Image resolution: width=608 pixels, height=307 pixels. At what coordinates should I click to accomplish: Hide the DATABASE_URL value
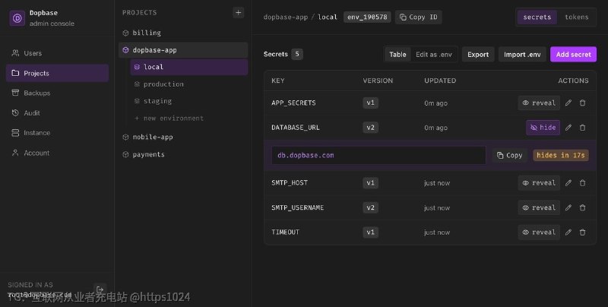[543, 128]
